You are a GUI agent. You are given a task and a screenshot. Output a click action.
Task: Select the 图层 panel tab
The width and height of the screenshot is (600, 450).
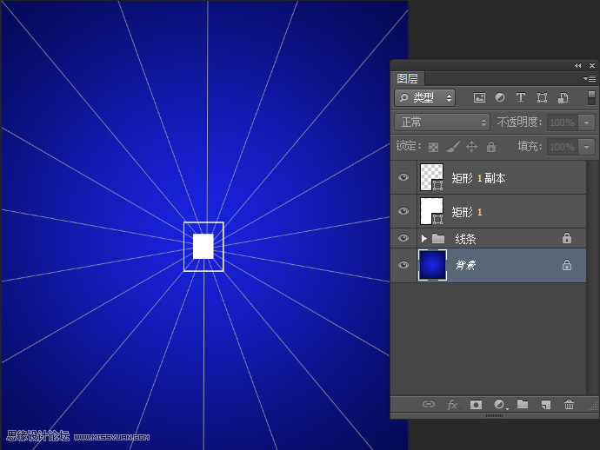click(407, 78)
